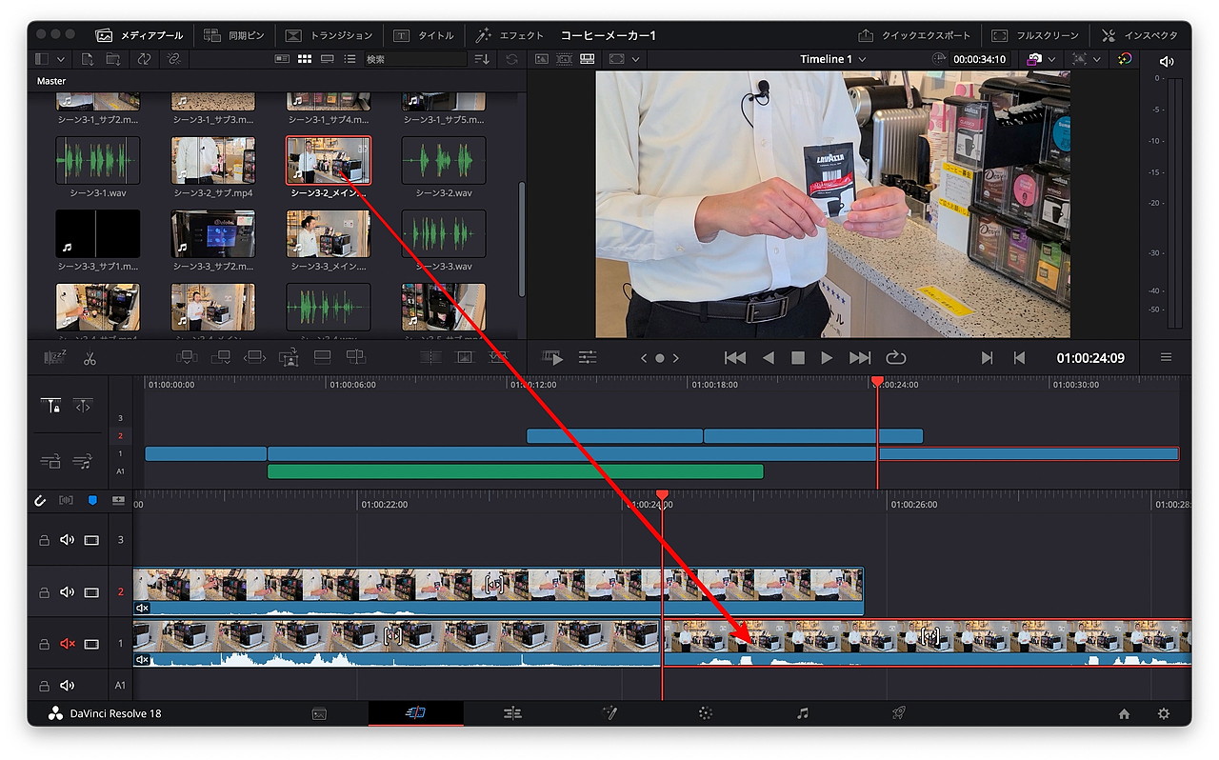Click the Place on Top edit icon
This screenshot has height=760, width=1219.
[x=322, y=357]
